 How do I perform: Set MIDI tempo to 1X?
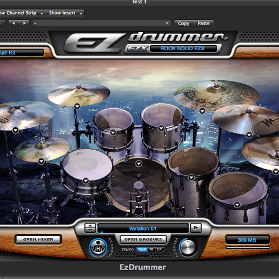pyautogui.click(x=151, y=249)
